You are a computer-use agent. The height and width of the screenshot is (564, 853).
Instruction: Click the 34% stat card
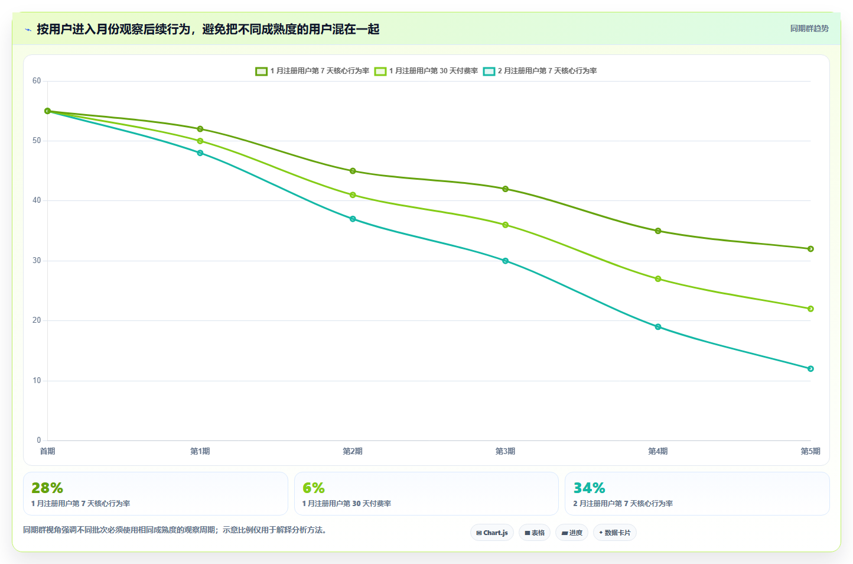[x=697, y=494]
